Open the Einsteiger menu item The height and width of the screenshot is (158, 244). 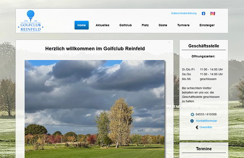pos(207,25)
